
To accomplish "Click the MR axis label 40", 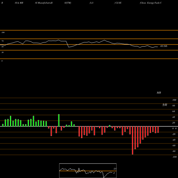I will pos(174,117).
